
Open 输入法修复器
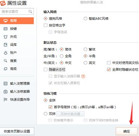(17, 92)
